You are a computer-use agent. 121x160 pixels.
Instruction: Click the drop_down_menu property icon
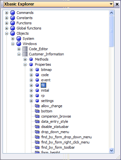(37, 132)
